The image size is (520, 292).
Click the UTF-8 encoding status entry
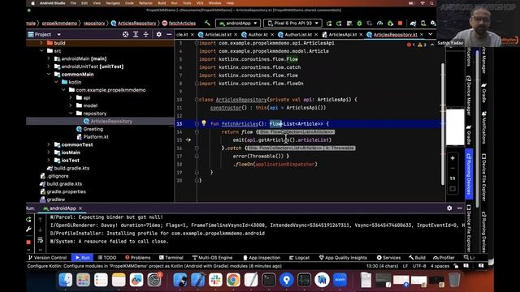tap(419, 266)
